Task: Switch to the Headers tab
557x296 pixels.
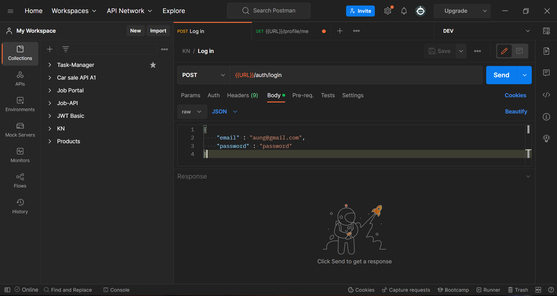Action: click(242, 95)
